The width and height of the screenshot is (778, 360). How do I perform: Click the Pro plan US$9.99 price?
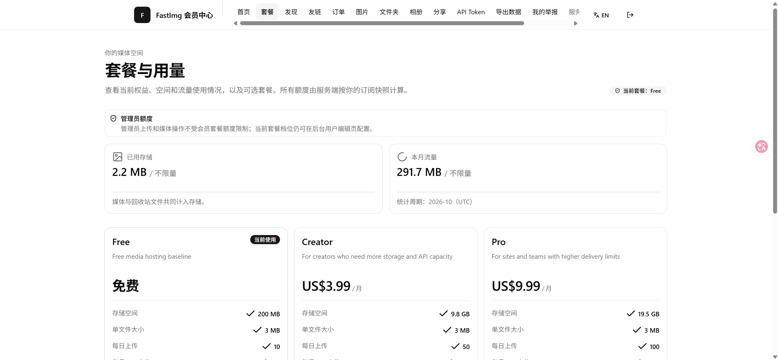pos(516,286)
